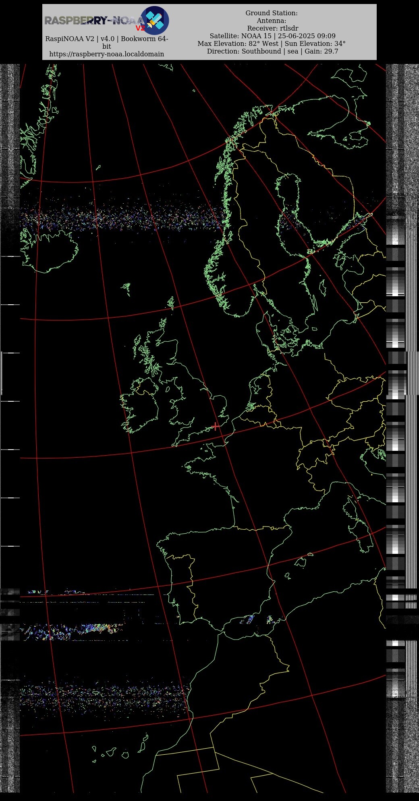Click the header information banner's 'bit' text

(x=107, y=46)
